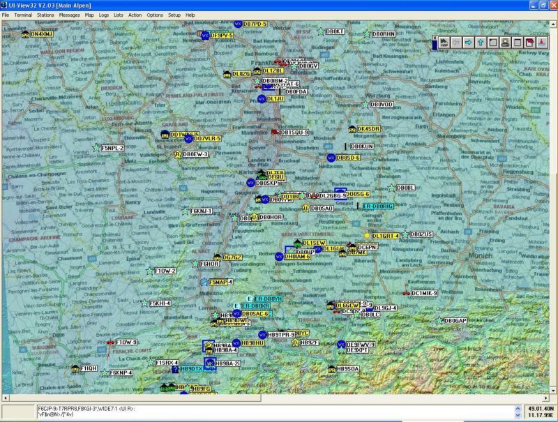Select the HB9SDA station label
This screenshot has height=422, width=558.
coord(347,368)
